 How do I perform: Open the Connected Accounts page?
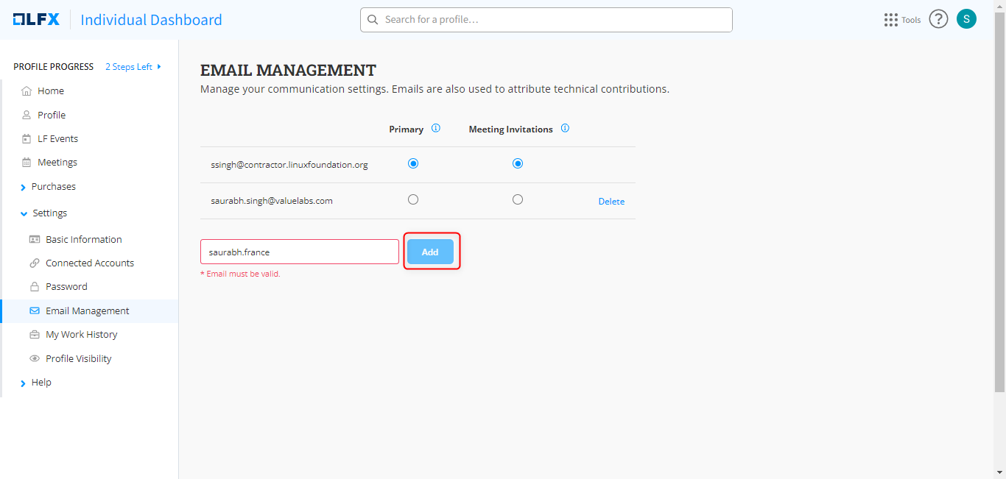coord(89,263)
